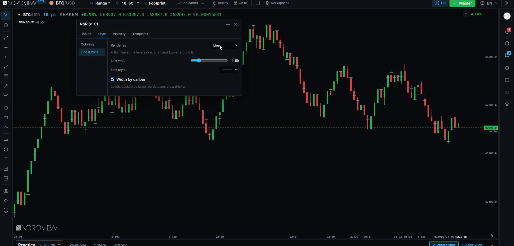The height and width of the screenshot is (246, 514).
Task: Select the trend line drawing tool
Action: [x=6, y=38]
